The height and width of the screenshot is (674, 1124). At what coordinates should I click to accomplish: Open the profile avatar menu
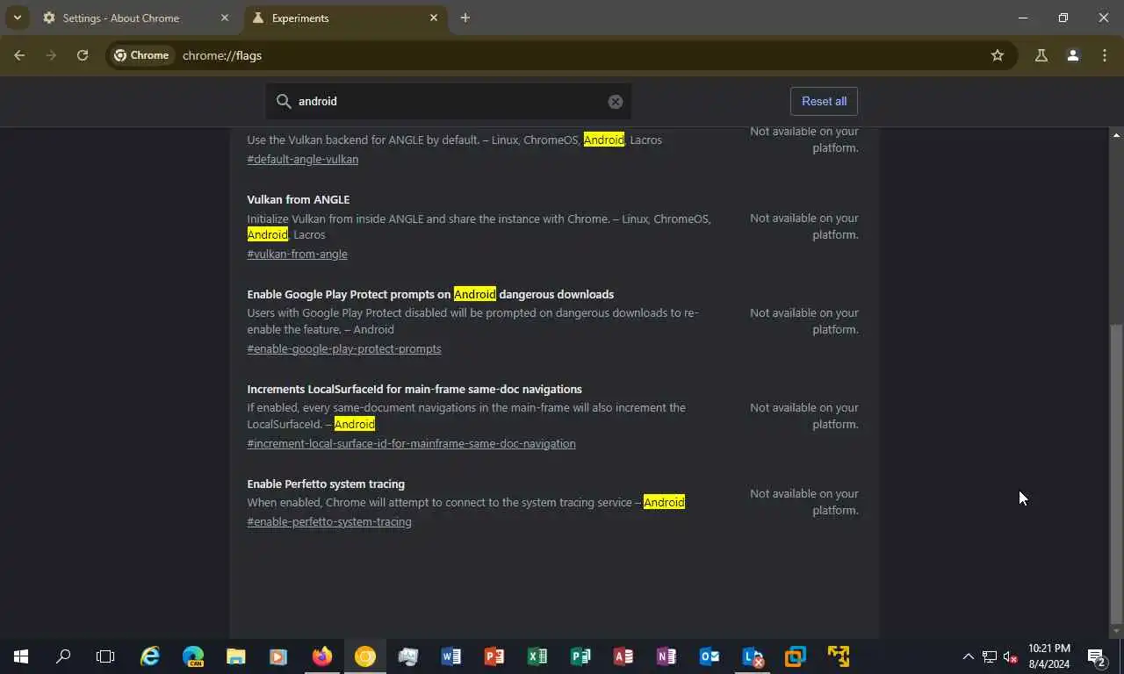point(1073,55)
